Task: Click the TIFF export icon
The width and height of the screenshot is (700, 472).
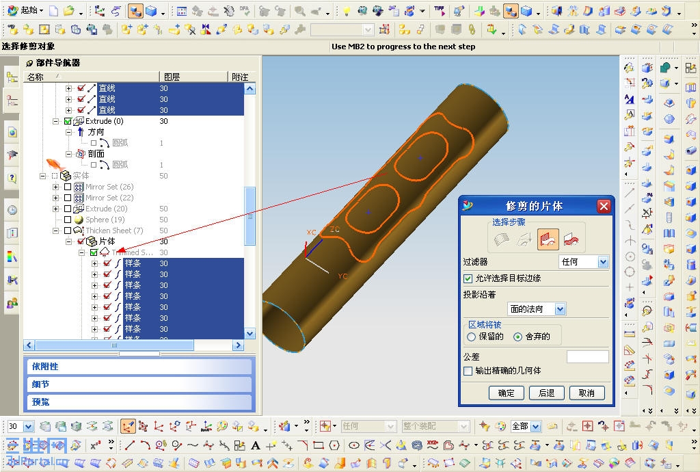Action: tap(440, 11)
